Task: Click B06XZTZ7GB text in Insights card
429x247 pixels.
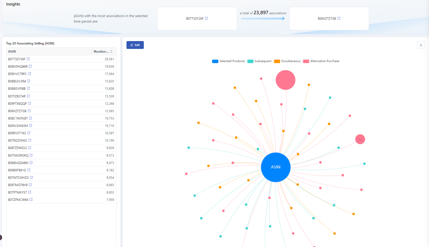Action: click(x=327, y=19)
